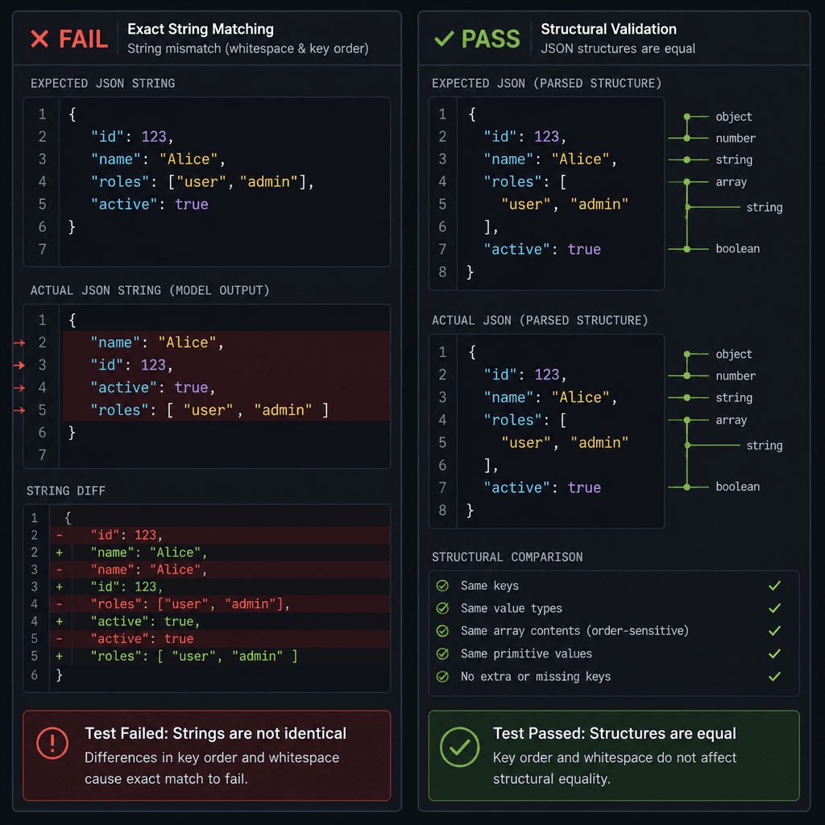Click "roles": ["user", "admin"], in Expected JSON string
This screenshot has height=825, width=825.
[x=202, y=182]
